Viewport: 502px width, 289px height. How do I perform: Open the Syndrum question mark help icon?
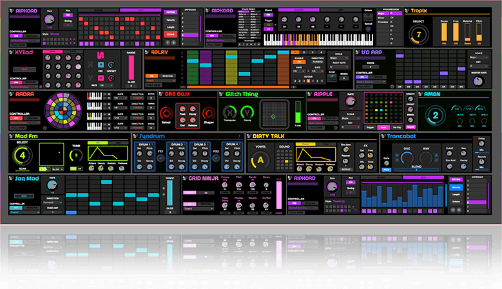click(240, 136)
